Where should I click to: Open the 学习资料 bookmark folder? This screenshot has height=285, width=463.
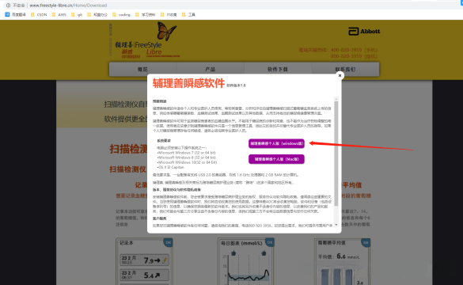click(145, 14)
